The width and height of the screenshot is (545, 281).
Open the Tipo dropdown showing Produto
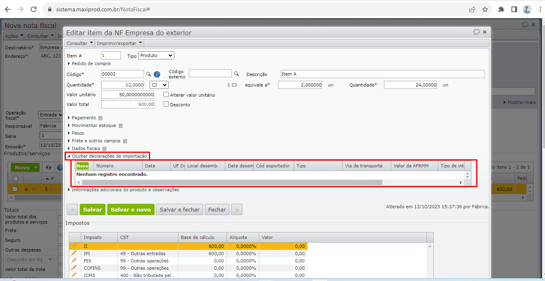coord(156,55)
